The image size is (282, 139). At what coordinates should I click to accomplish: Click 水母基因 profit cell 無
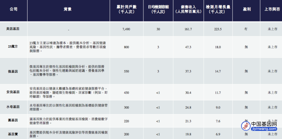[246, 107]
